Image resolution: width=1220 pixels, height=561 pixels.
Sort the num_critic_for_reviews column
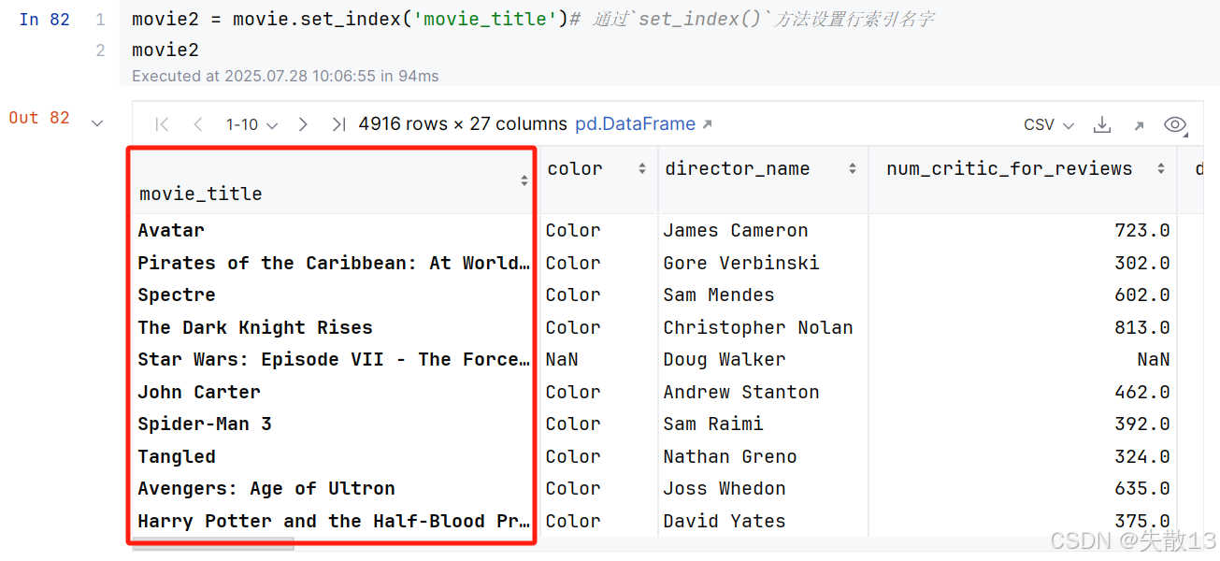click(x=1161, y=168)
